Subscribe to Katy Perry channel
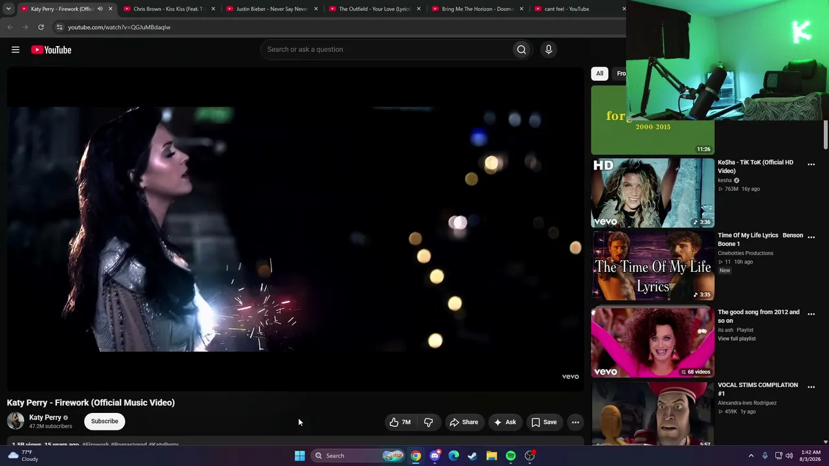This screenshot has width=829, height=466. coord(104,421)
